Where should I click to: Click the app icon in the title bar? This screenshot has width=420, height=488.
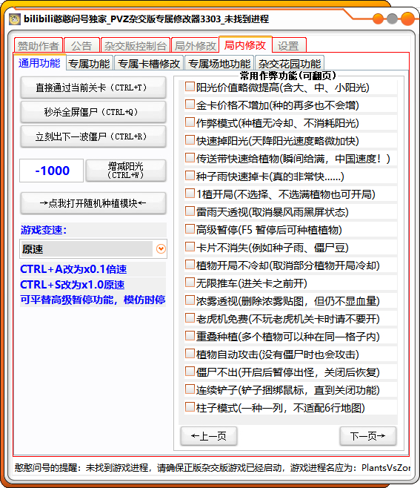[x=14, y=19]
